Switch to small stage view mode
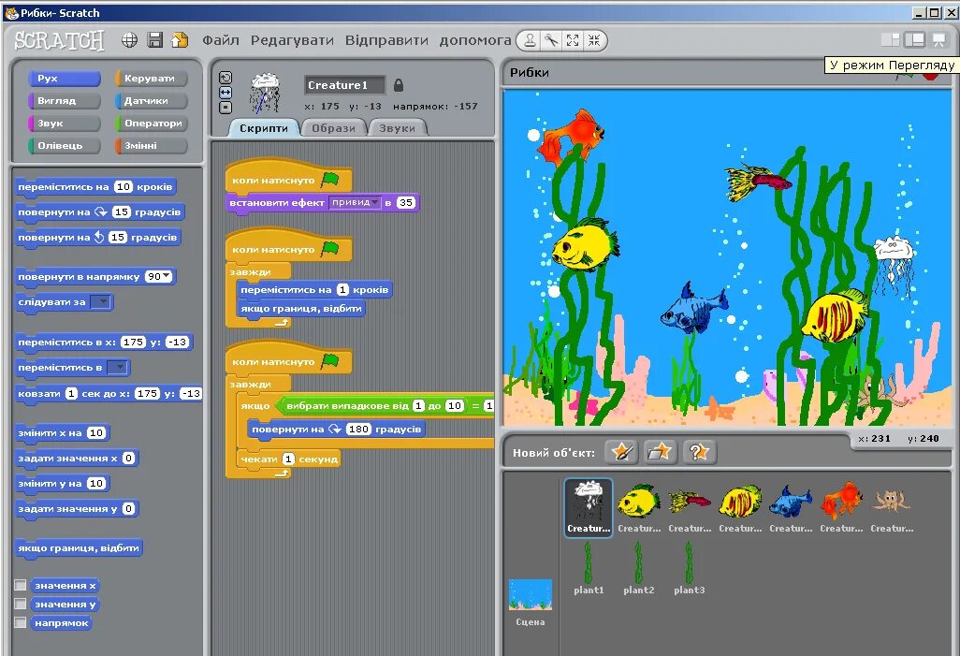The width and height of the screenshot is (960, 656). tap(890, 40)
